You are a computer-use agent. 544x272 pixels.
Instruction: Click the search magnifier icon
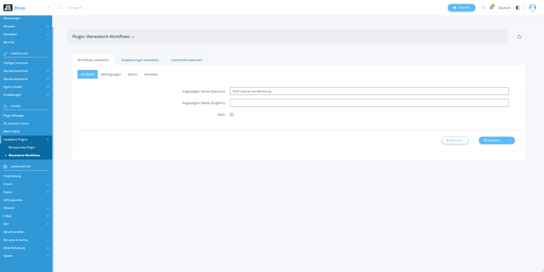(62, 7)
